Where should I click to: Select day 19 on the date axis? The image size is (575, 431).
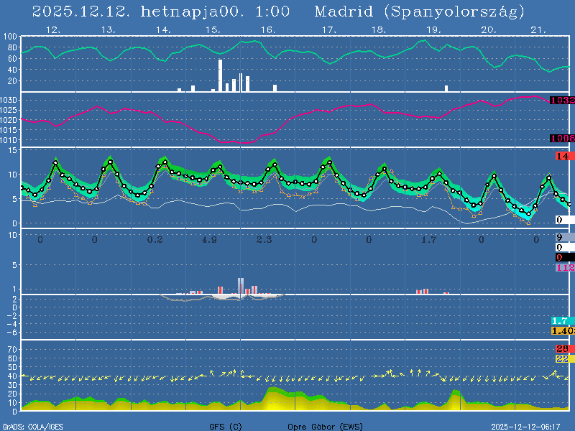point(433,30)
